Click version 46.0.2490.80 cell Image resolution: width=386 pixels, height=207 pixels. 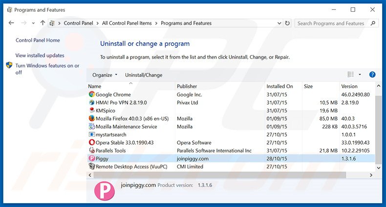click(356, 94)
